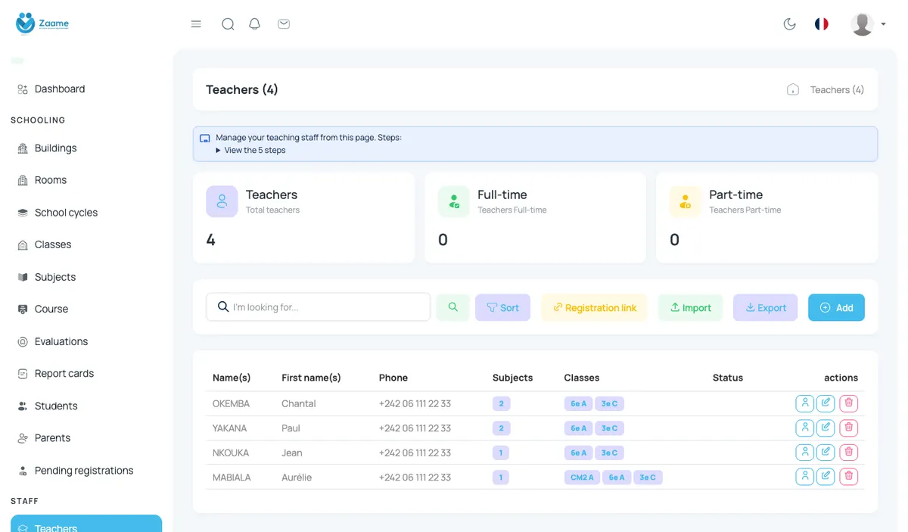View profile of OKEMBA Chantal
The image size is (908, 532).
pos(805,403)
